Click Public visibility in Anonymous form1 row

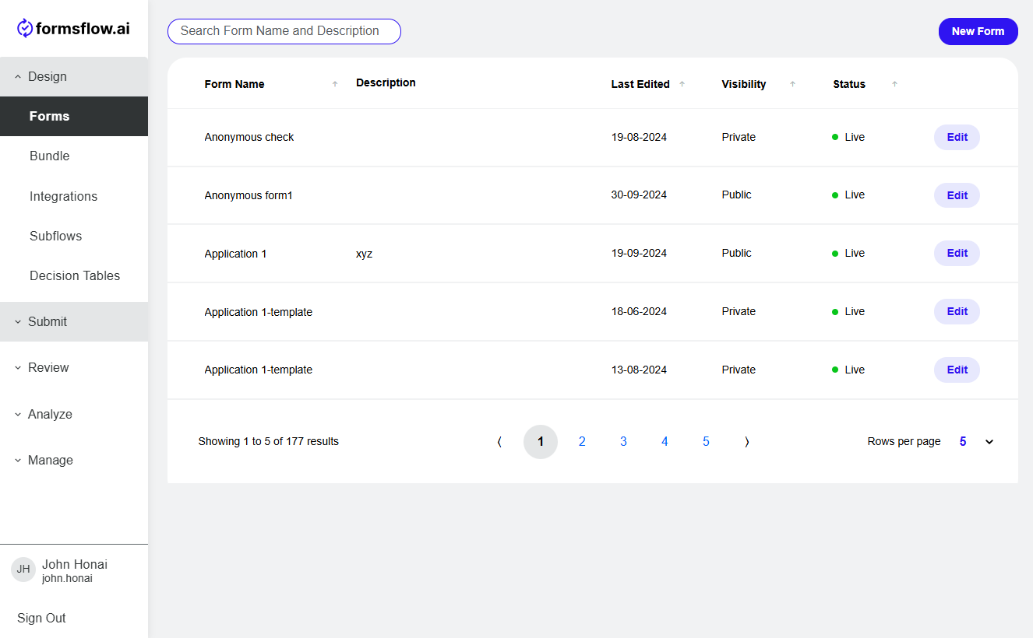click(x=737, y=195)
